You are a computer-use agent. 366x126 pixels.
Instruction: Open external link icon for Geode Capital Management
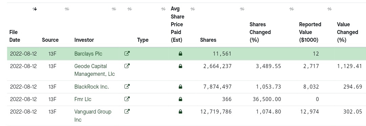tap(127, 66)
